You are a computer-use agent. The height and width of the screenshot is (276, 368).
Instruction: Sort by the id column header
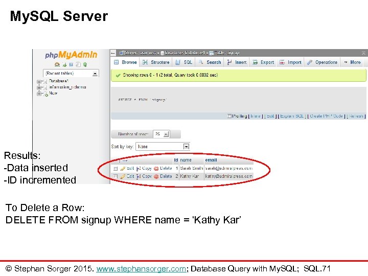(x=176, y=160)
